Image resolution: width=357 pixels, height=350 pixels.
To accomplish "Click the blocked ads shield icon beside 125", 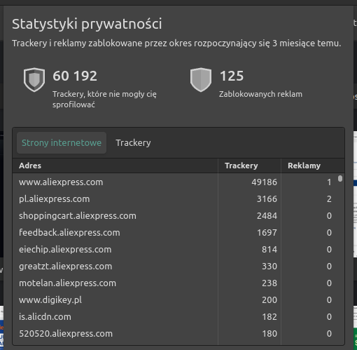I will 201,80.
